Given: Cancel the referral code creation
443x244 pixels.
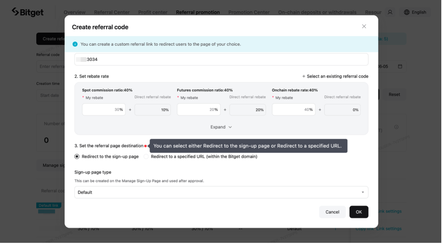Looking at the screenshot, I should (332, 212).
